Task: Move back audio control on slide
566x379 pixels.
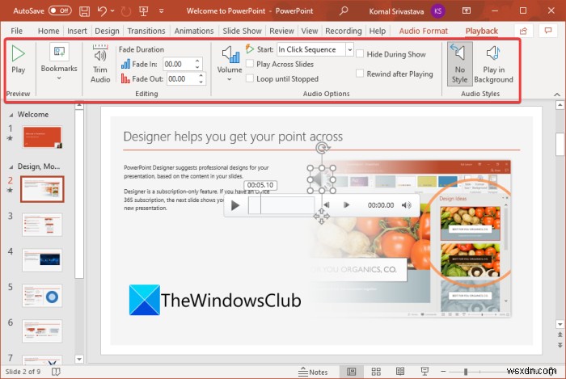Action: [x=327, y=204]
